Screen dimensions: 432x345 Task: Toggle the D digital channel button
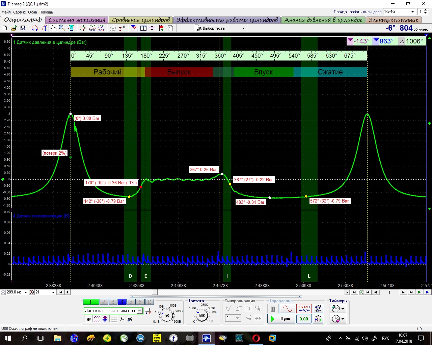pos(150,302)
